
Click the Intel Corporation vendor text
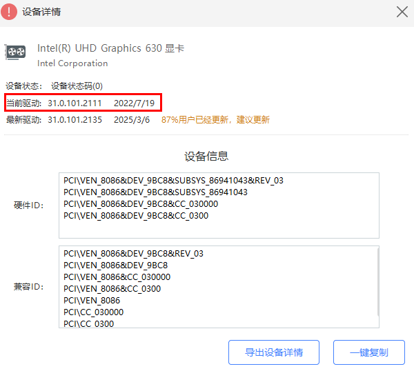[x=72, y=63]
